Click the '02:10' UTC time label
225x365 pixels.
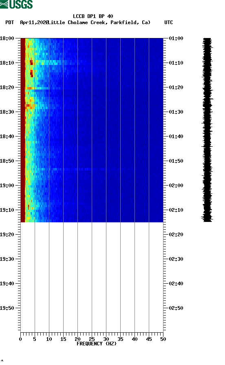176,210
